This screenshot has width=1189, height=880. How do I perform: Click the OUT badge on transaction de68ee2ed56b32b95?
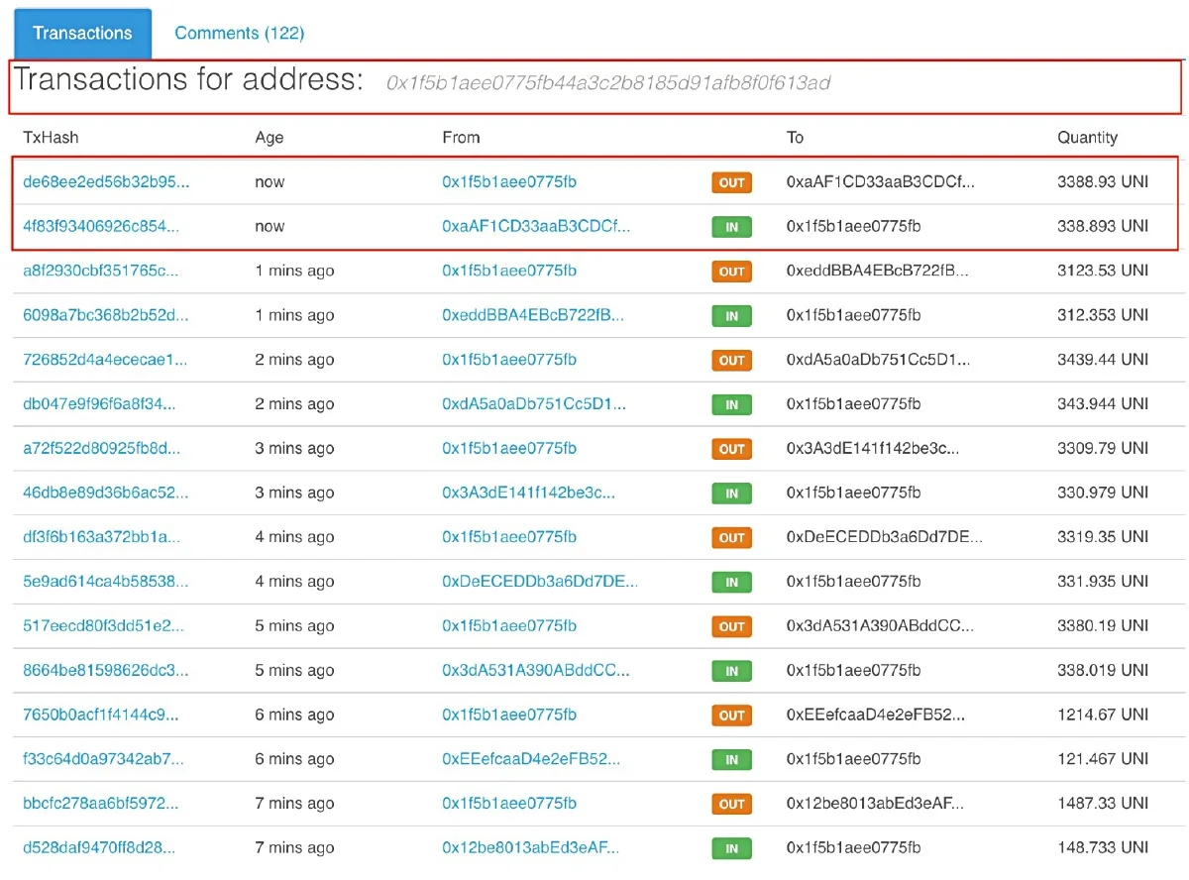[731, 181]
